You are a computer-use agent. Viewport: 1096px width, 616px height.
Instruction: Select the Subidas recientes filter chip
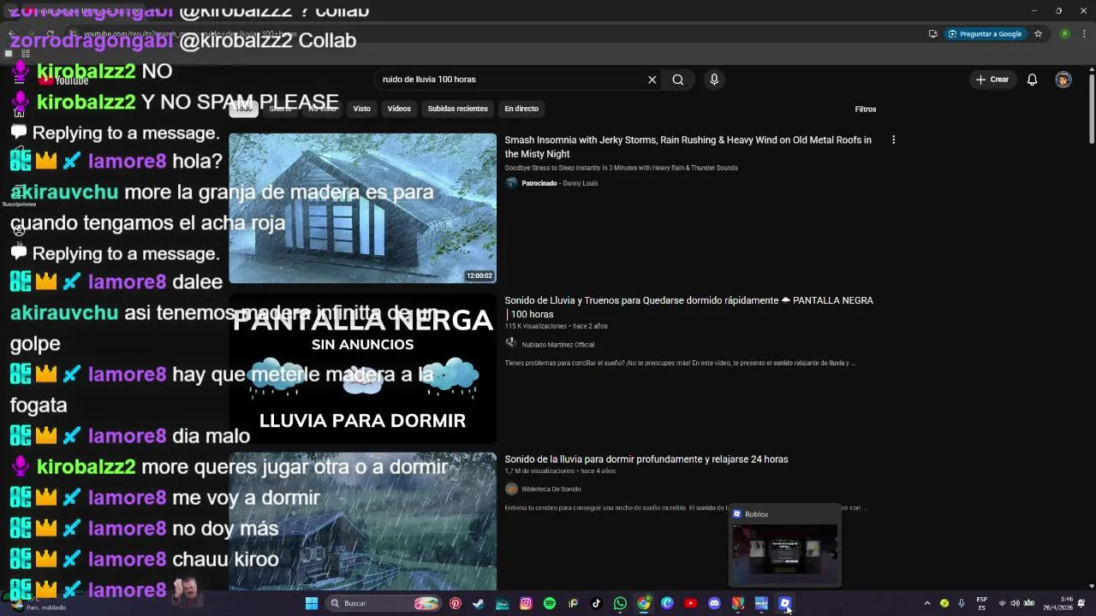458,109
